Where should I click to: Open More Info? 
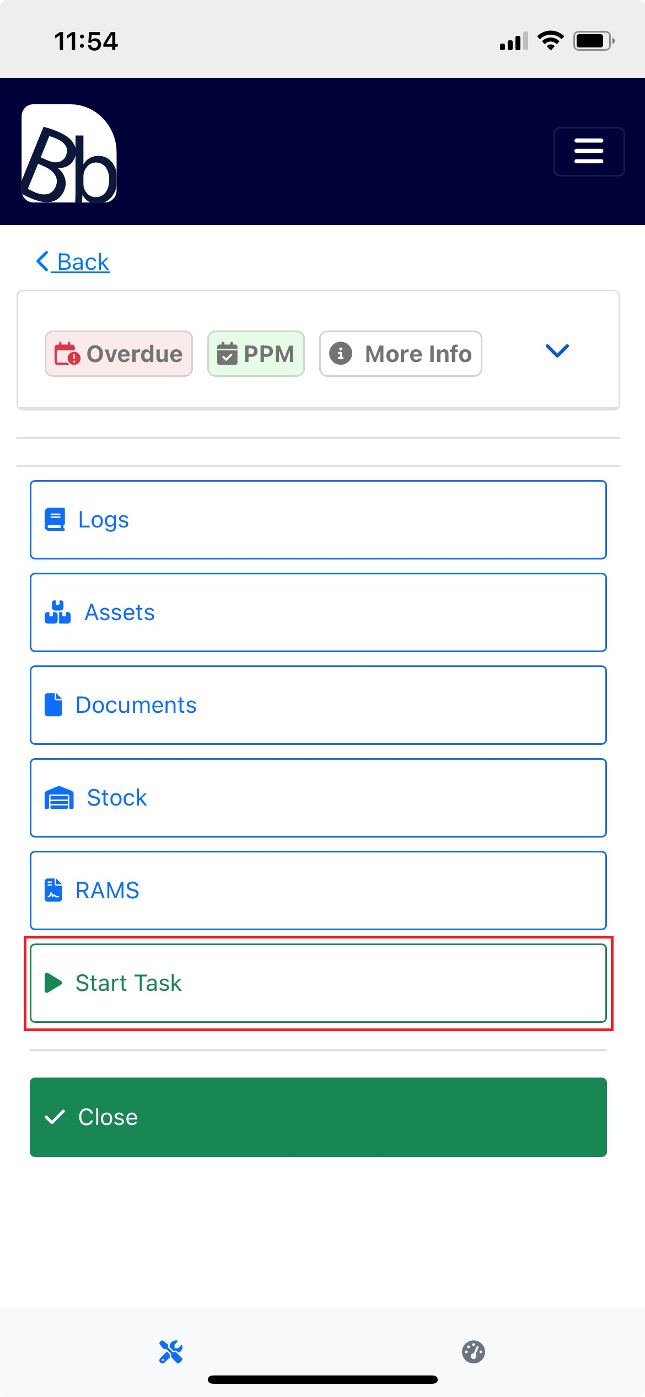coord(401,354)
